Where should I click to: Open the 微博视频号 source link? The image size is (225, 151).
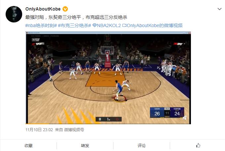[x=74, y=130]
